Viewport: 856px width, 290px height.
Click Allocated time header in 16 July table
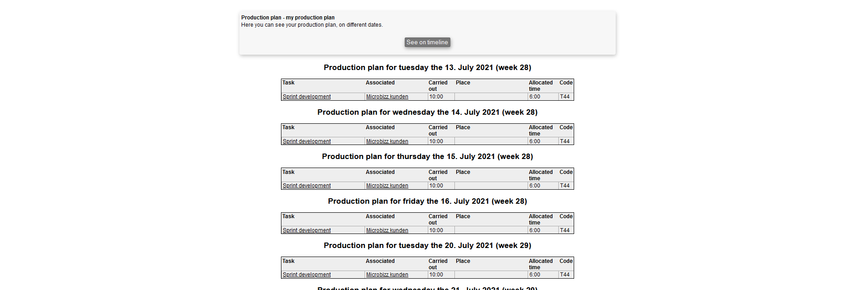click(541, 219)
